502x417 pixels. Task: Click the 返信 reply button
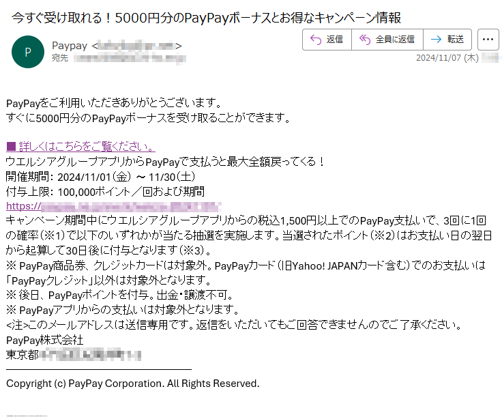327,40
